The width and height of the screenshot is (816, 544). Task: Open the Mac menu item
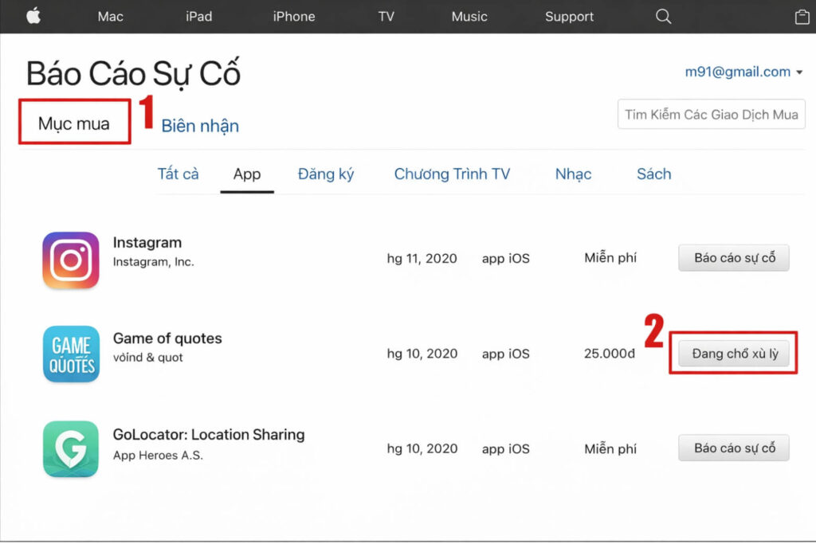click(x=110, y=17)
